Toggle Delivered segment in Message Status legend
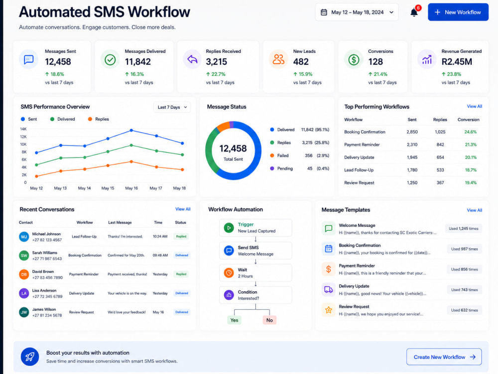This screenshot has width=498, height=374. point(299,130)
